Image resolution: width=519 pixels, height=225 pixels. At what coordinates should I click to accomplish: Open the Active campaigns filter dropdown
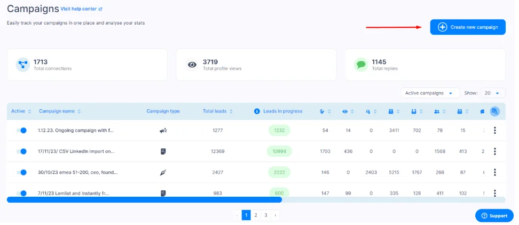(x=430, y=93)
